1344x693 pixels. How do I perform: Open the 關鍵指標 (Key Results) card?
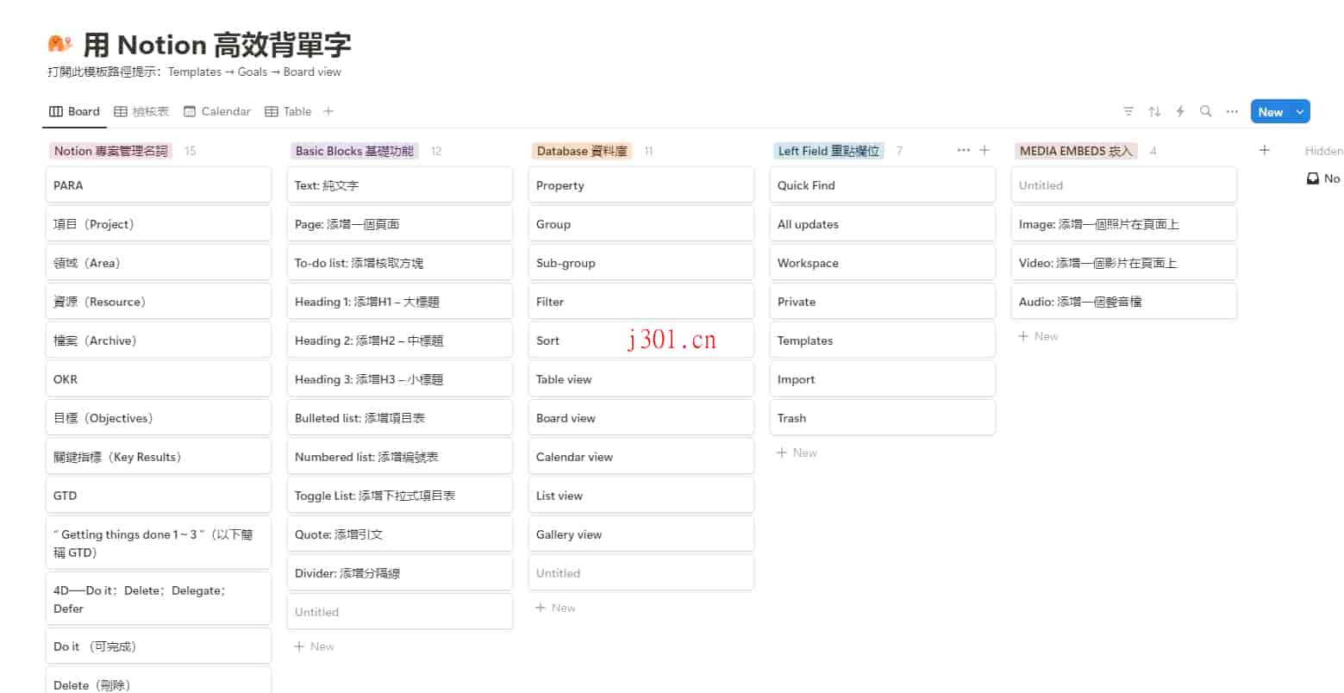click(x=159, y=457)
